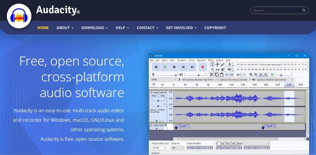316x155 pixels.
Task: Click the Audacity headphones logo
Action: pyautogui.click(x=19, y=16)
